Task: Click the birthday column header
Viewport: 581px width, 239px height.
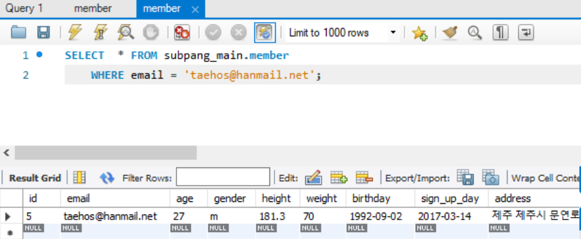Action: (381, 199)
